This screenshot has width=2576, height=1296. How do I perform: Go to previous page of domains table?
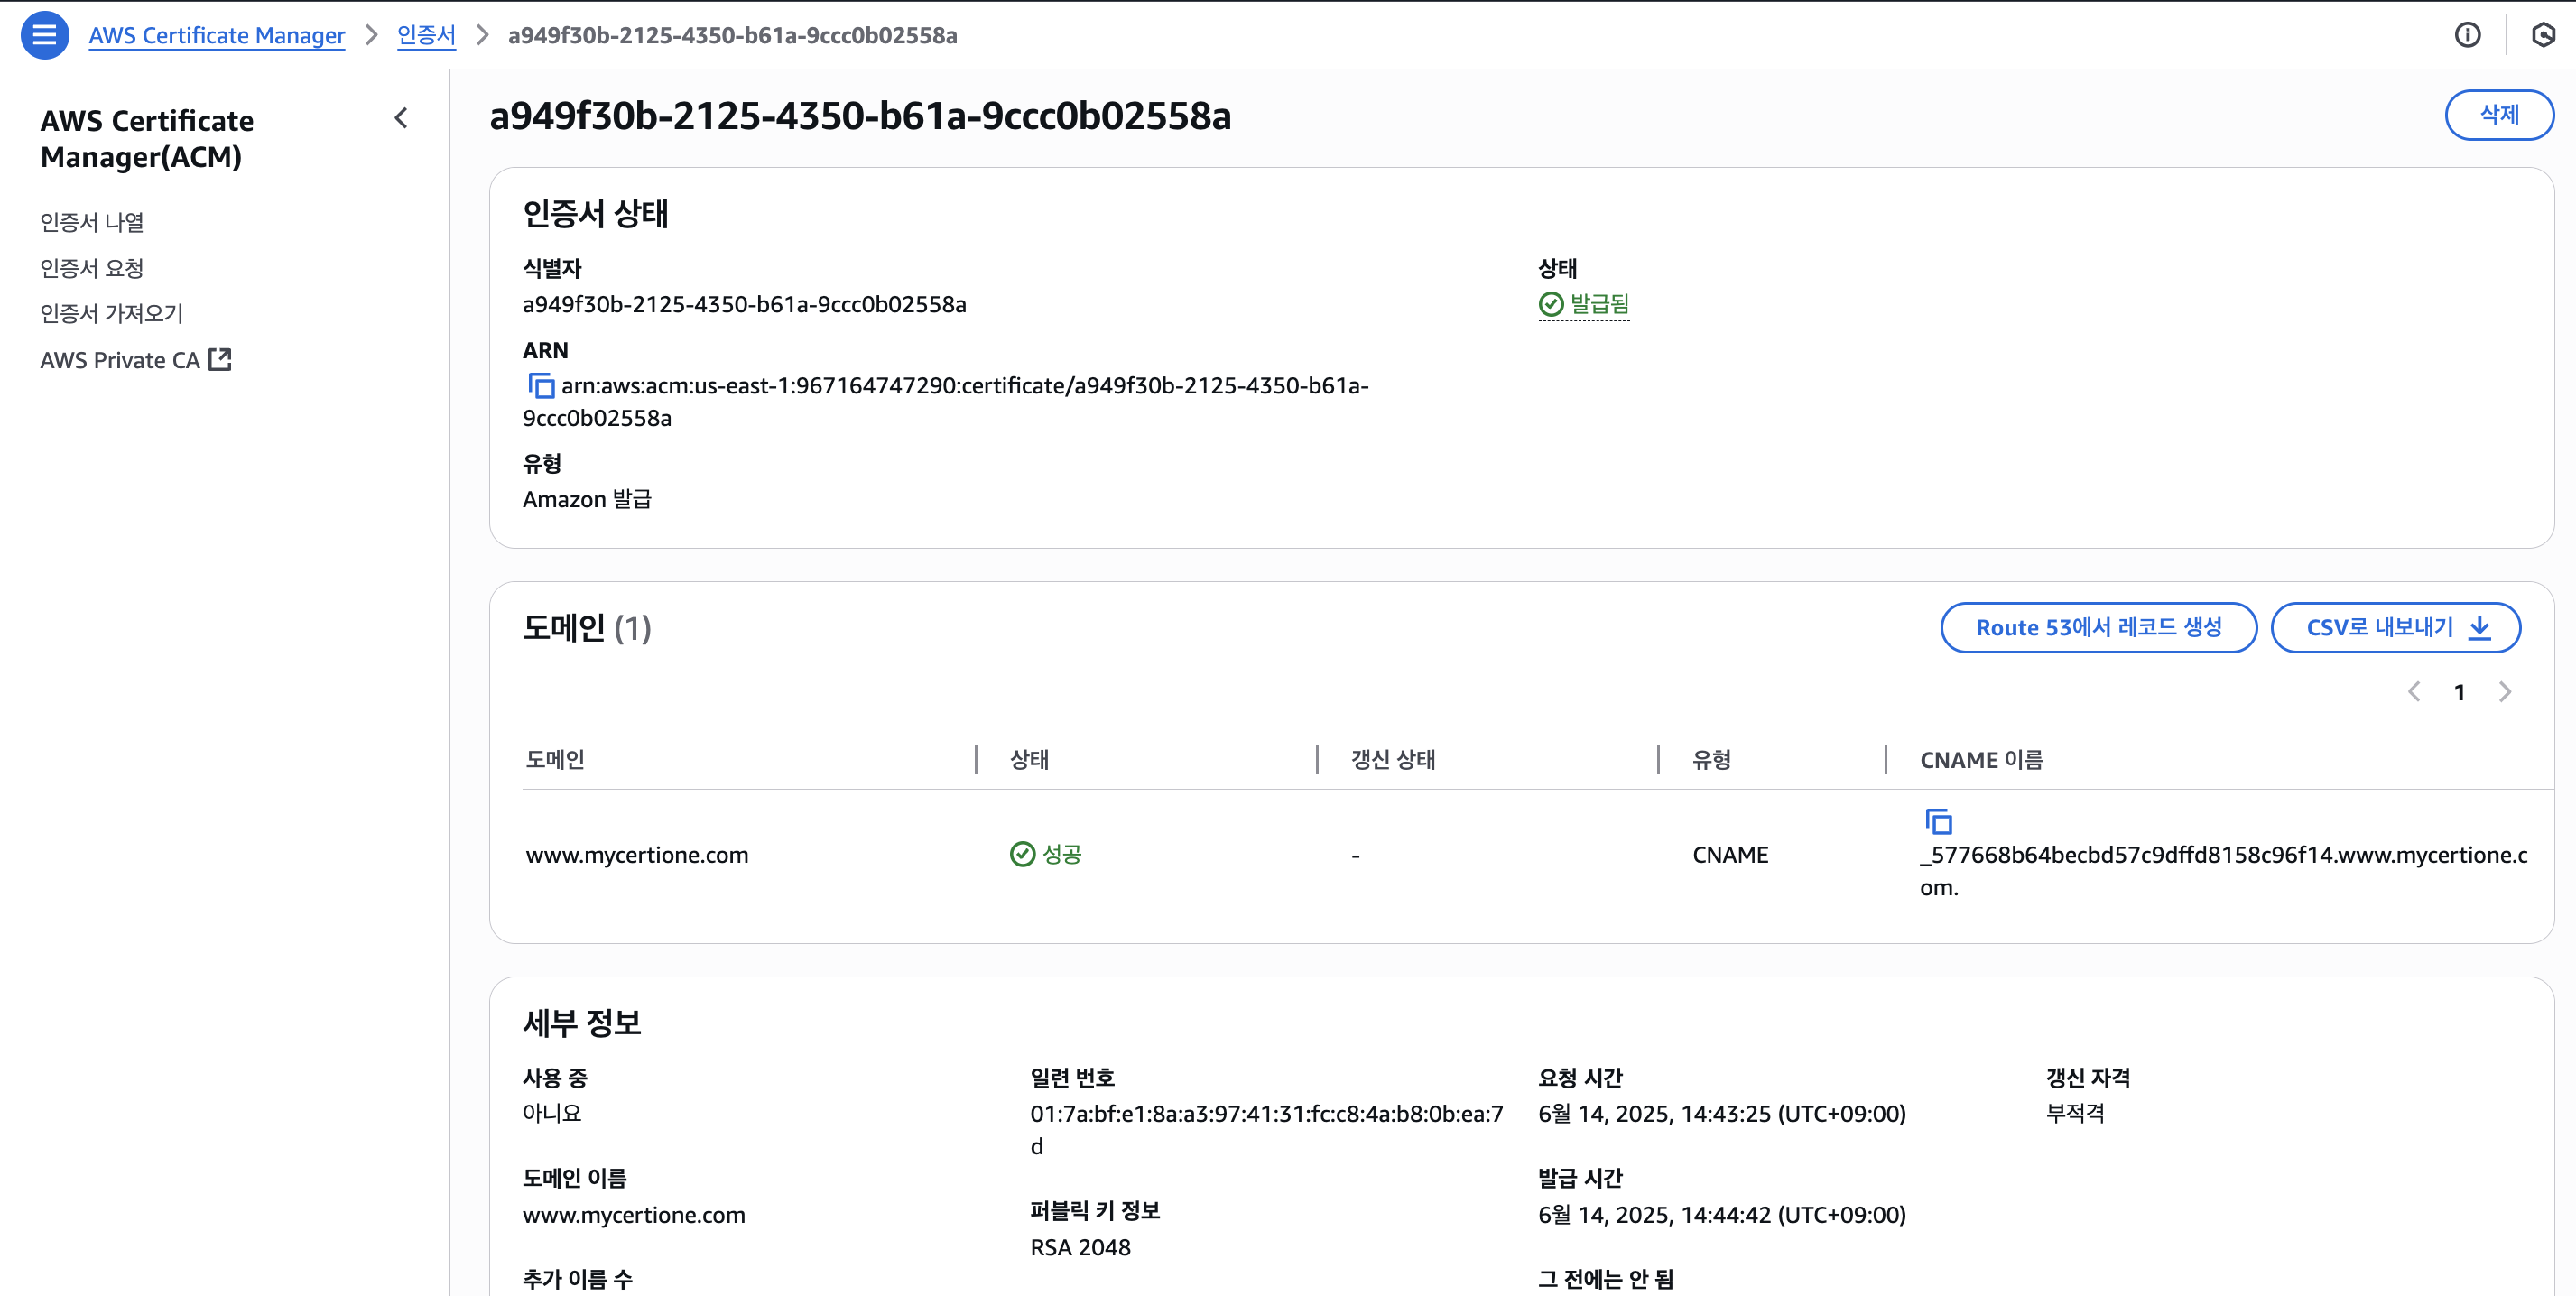click(x=2414, y=692)
